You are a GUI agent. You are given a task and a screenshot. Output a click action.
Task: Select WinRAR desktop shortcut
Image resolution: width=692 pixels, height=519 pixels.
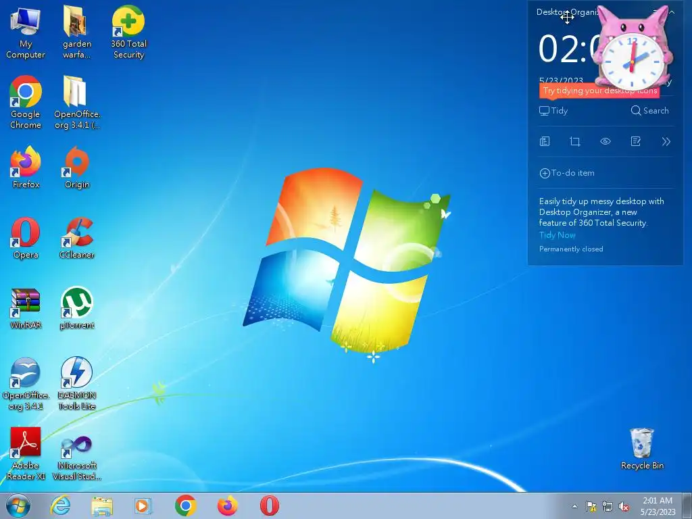(26, 308)
